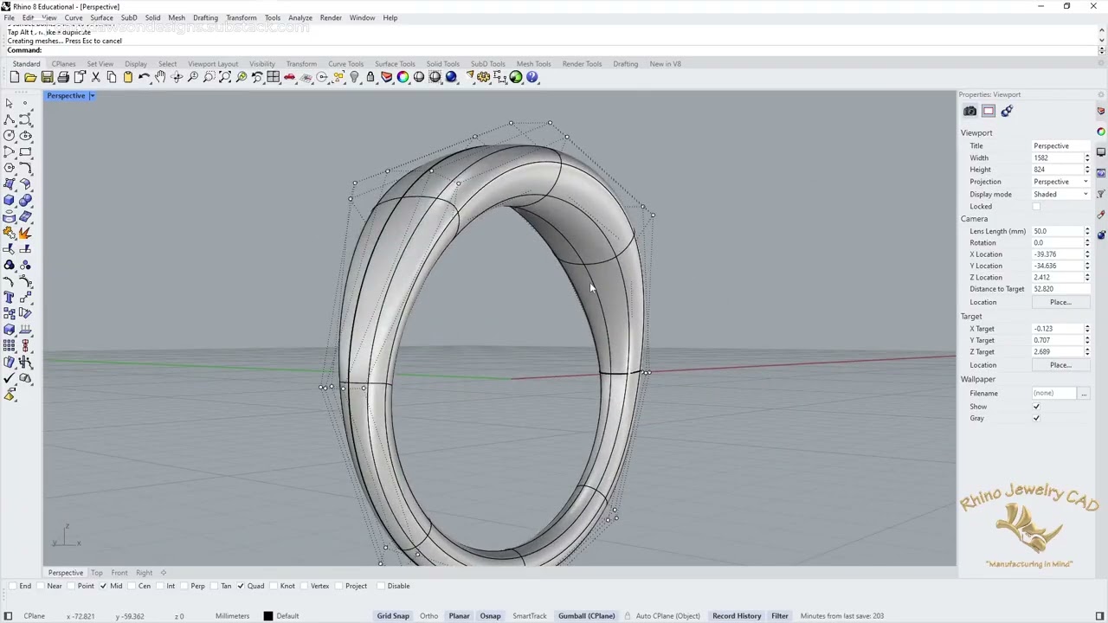
Task: Toggle Gumball (CPlane) in status bar
Action: 587,616
